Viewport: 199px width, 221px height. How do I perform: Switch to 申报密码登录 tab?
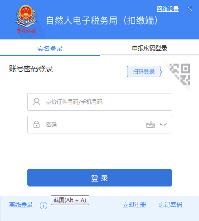pos(150,48)
